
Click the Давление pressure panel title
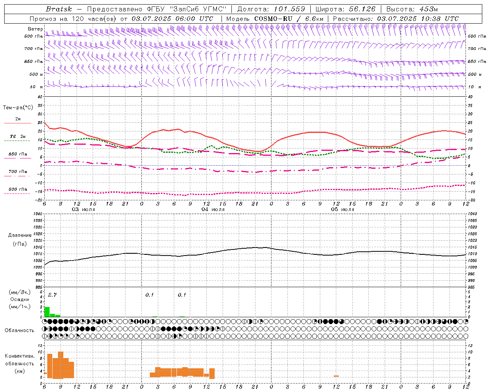coord(20,235)
